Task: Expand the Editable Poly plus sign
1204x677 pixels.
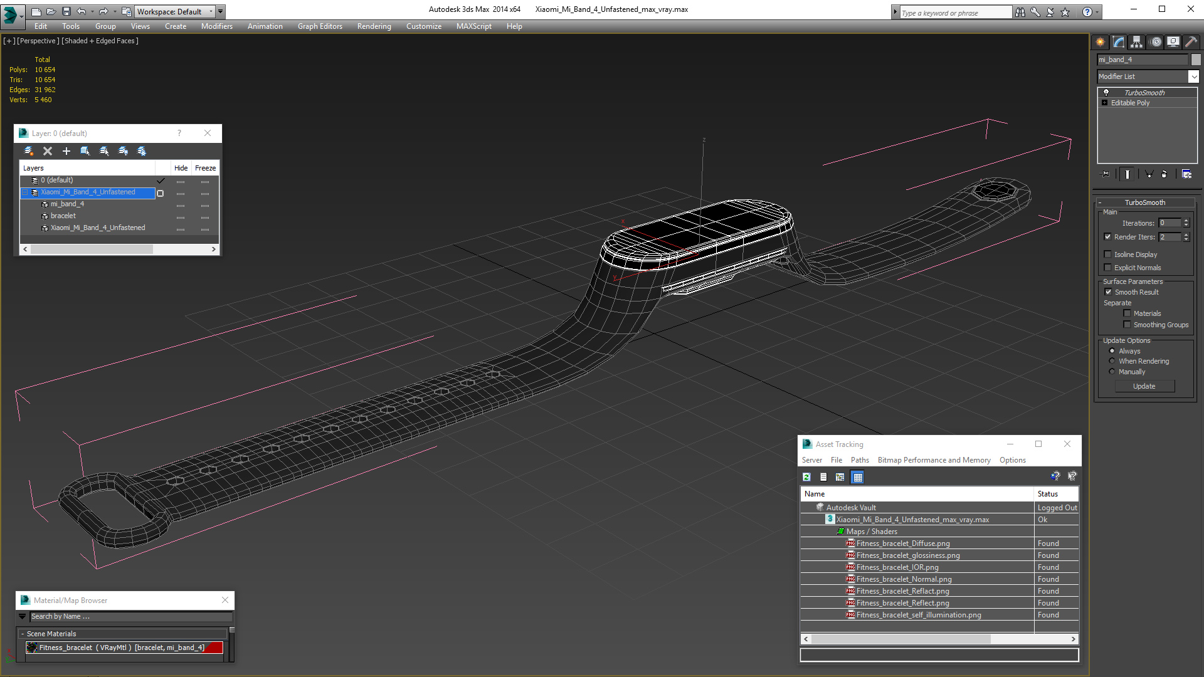Action: pyautogui.click(x=1105, y=103)
